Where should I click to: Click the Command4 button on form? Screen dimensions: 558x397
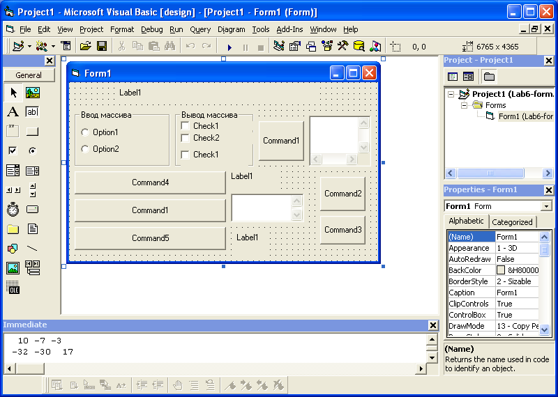point(150,182)
